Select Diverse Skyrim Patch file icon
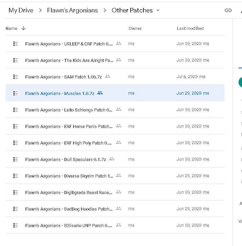 16,176
